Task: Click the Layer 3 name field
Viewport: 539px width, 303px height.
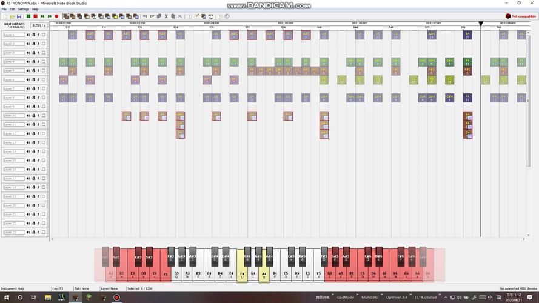Action: [14, 53]
